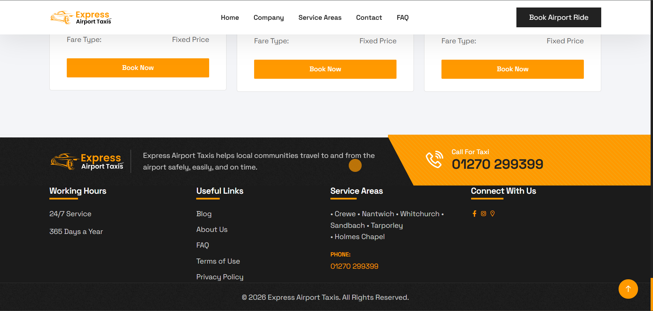Screen dimensions: 653x311
Task: Click Book Now in the middle card
Action: [325, 69]
